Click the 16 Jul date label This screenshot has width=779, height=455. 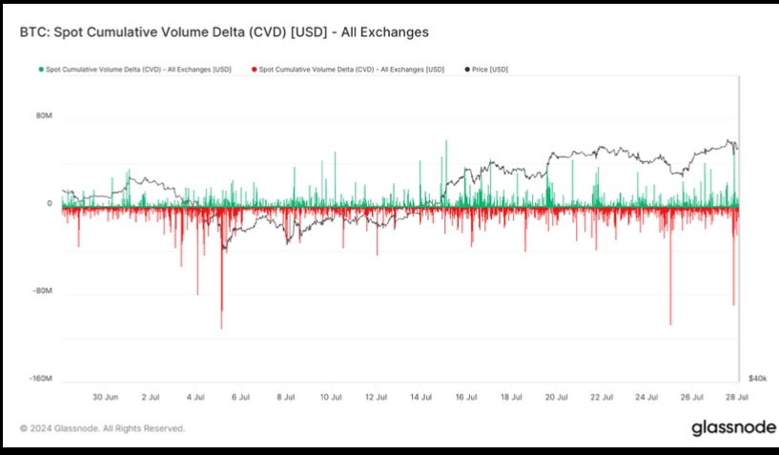[466, 398]
